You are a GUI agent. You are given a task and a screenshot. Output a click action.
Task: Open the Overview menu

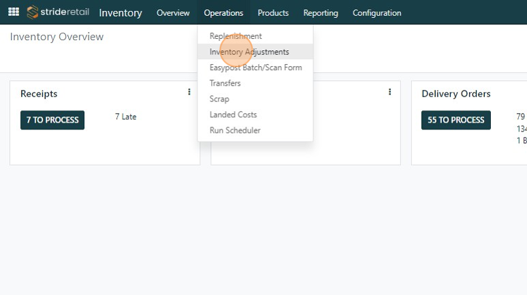(173, 13)
